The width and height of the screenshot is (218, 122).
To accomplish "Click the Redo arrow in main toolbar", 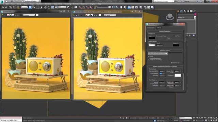I will point(6,7).
